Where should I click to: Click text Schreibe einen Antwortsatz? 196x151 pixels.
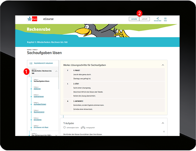pyautogui.click(x=83, y=109)
